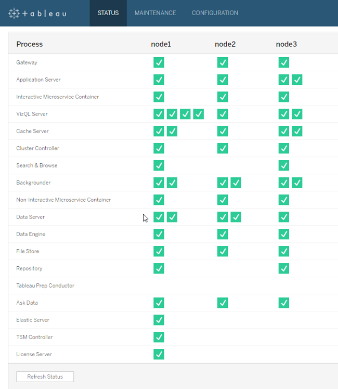This screenshot has width=338, height=389.
Task: Click Interactive Microservice Container status under node2
Action: click(223, 97)
